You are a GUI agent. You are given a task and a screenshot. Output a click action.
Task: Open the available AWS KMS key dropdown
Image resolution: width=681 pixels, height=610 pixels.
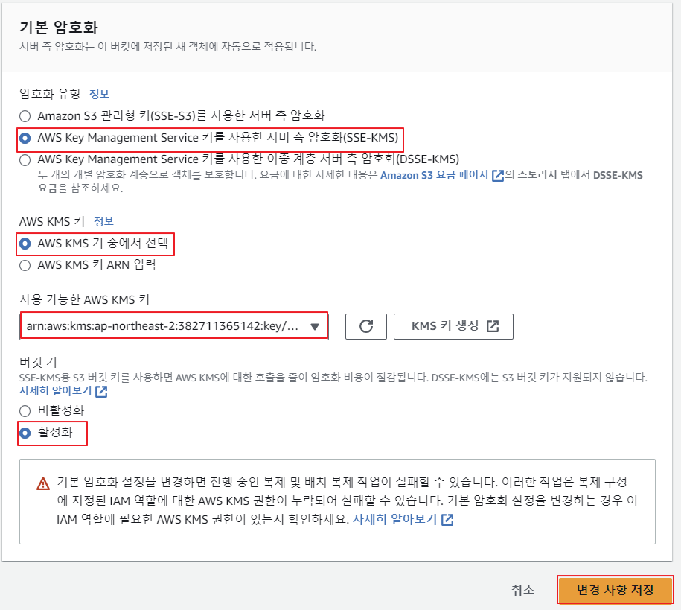pyautogui.click(x=174, y=326)
